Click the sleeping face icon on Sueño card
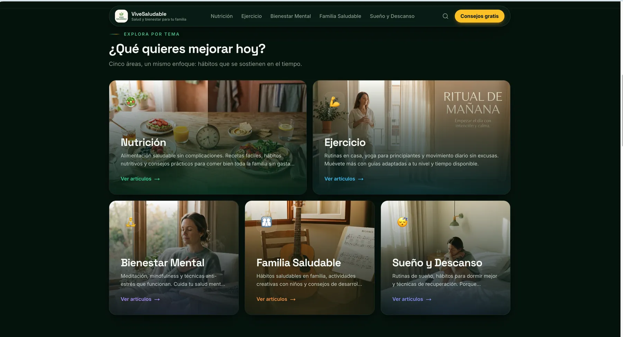Image resolution: width=623 pixels, height=337 pixels. click(x=403, y=222)
